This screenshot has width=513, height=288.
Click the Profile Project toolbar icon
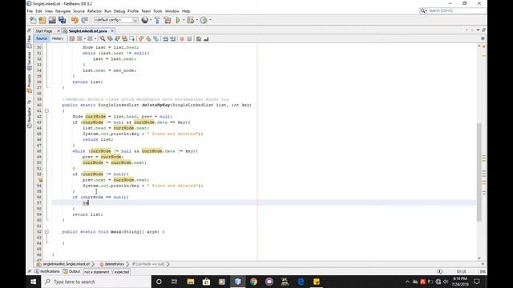[204, 20]
